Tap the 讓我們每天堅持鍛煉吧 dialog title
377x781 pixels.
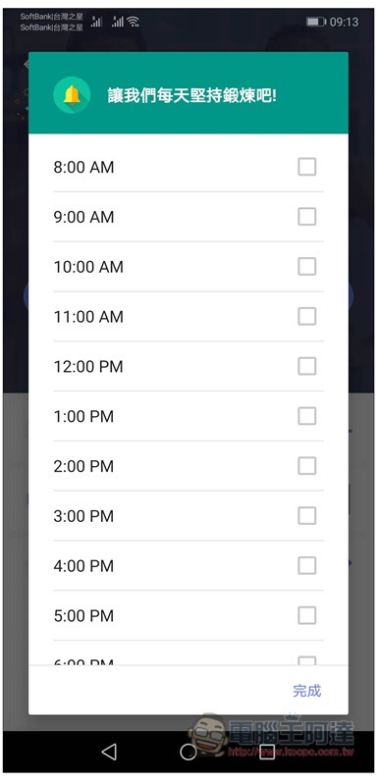click(192, 95)
